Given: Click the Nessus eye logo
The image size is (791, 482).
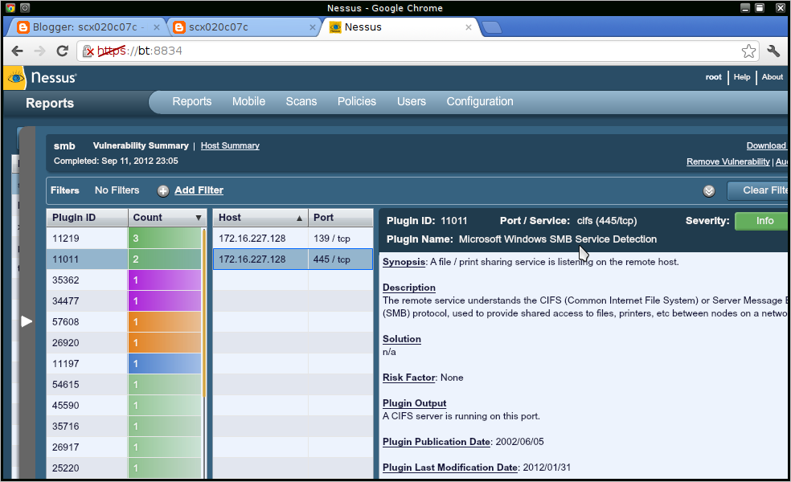Looking at the screenshot, I should tap(15, 78).
